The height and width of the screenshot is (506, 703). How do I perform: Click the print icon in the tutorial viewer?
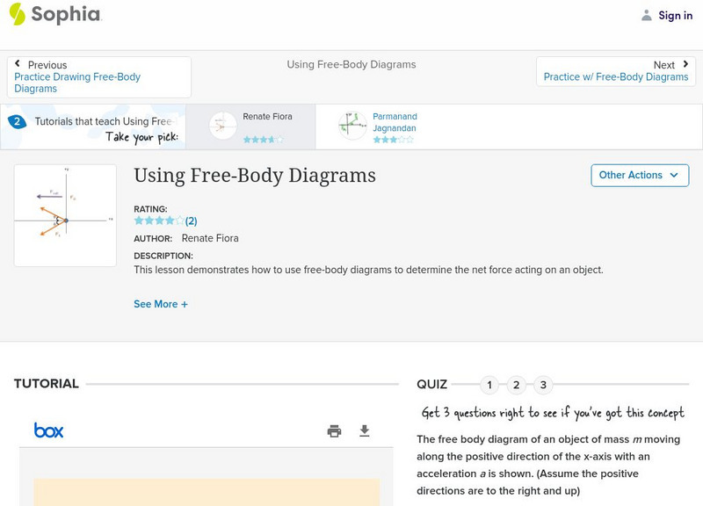point(334,430)
